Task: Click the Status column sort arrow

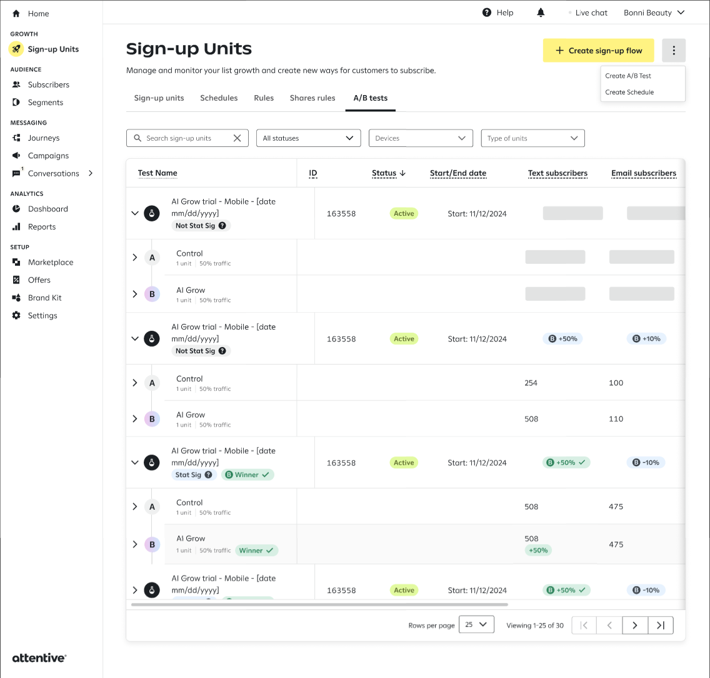Action: point(402,173)
